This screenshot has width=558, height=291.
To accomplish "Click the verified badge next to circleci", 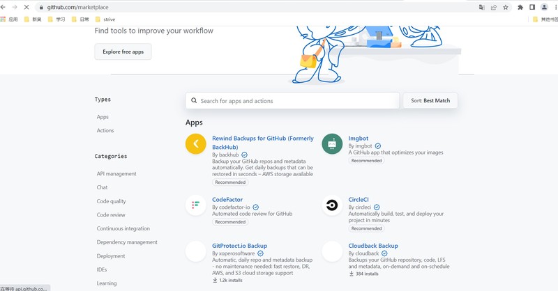I will click(x=377, y=207).
